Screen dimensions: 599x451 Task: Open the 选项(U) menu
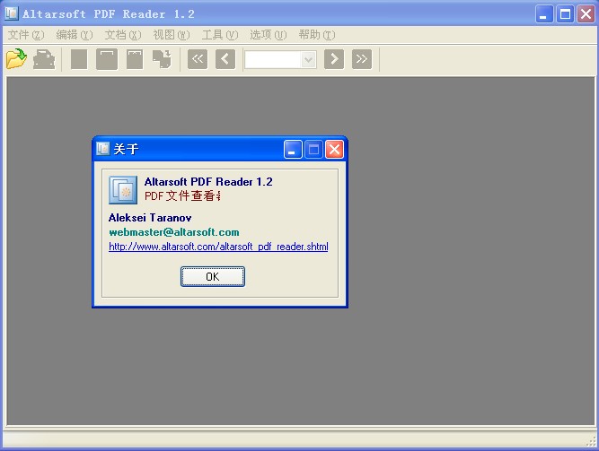coord(269,35)
